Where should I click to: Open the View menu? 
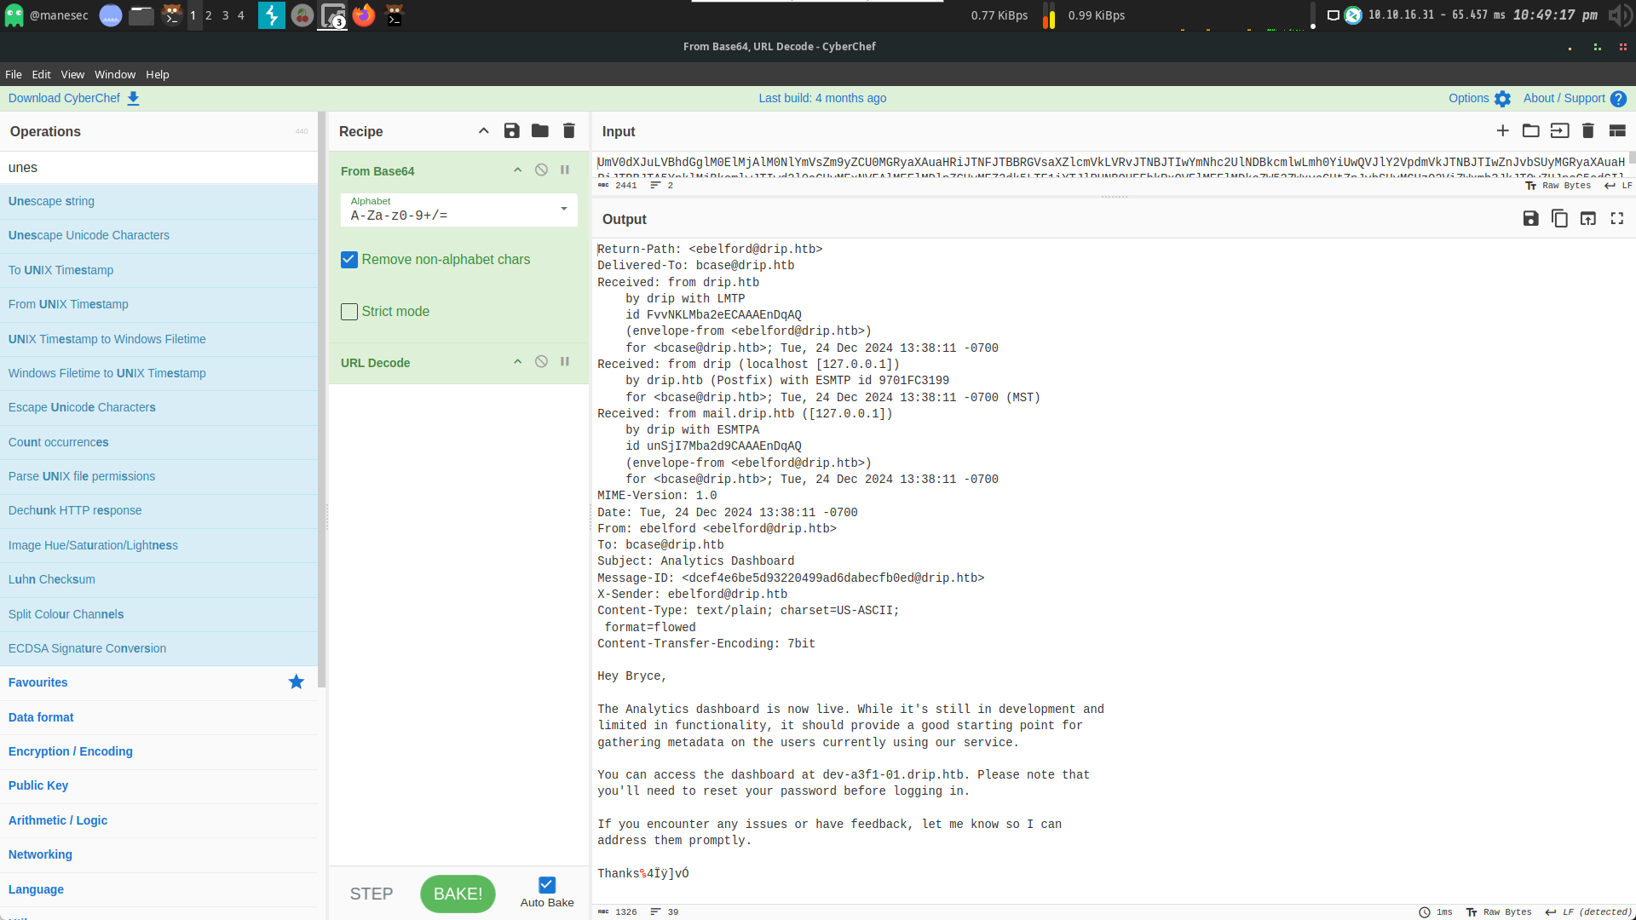coord(72,74)
